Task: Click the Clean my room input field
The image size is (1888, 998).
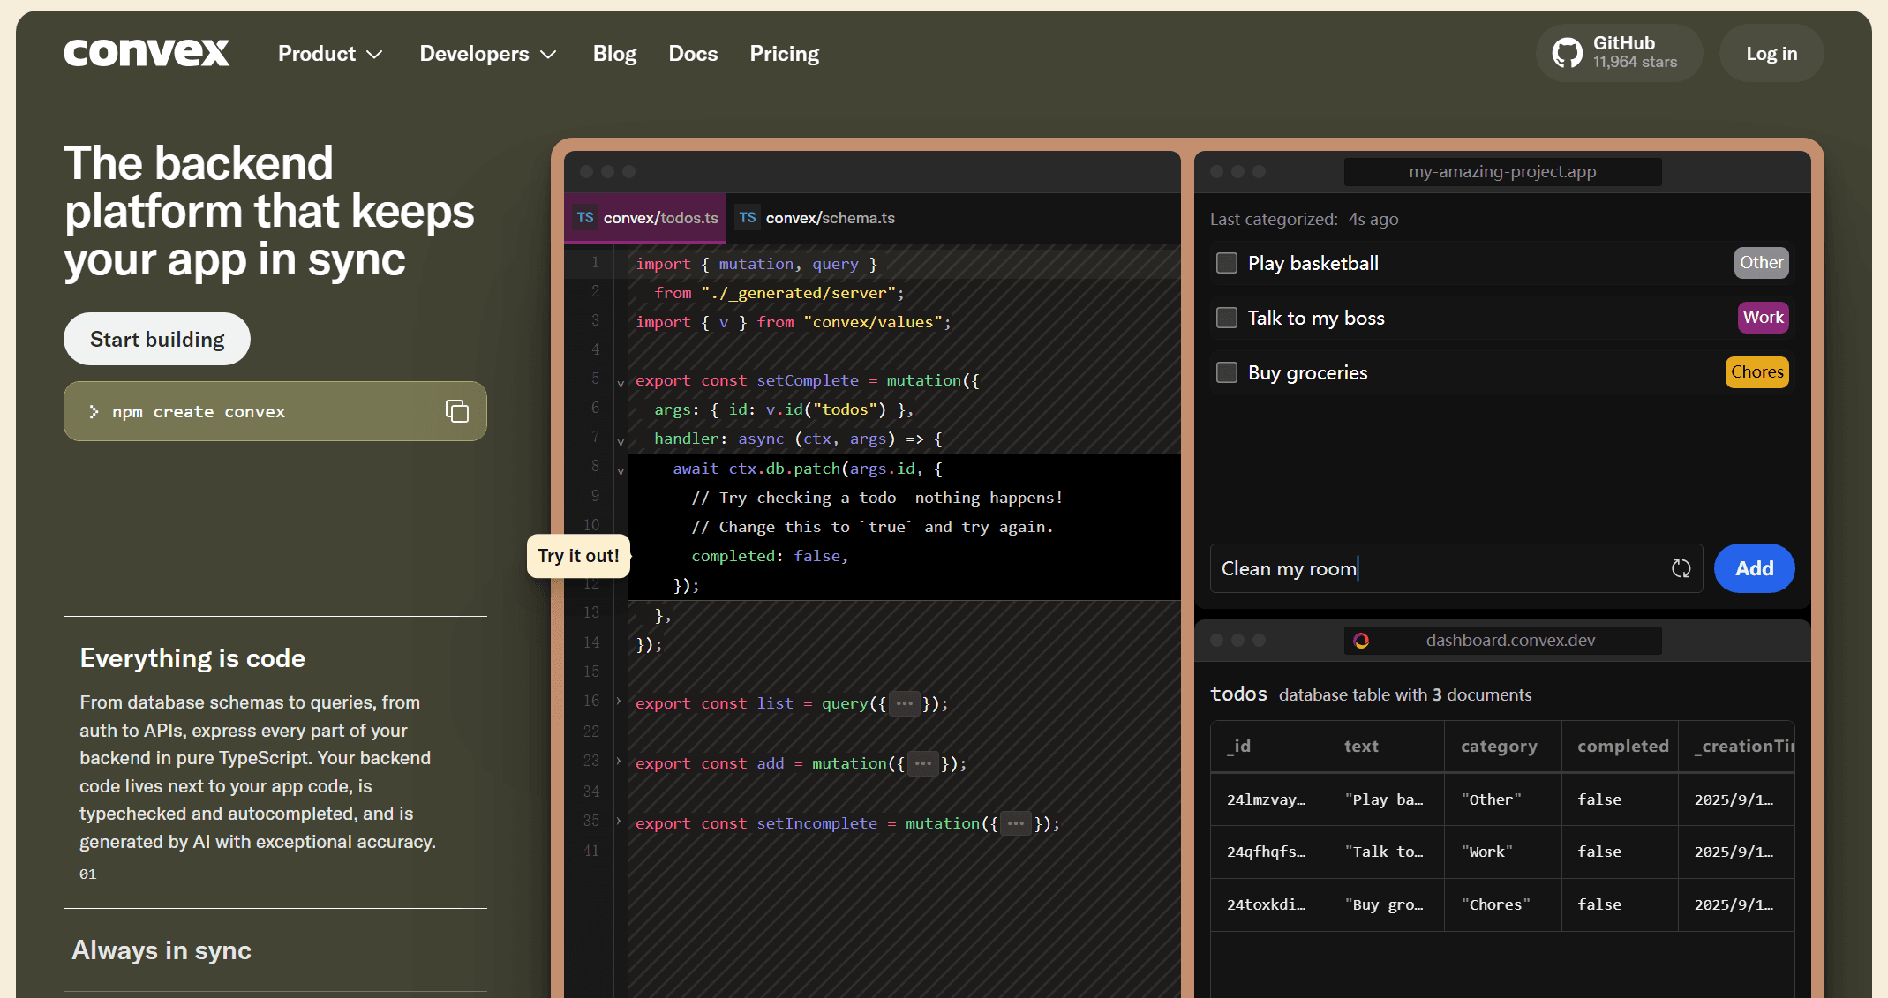Action: coord(1430,569)
